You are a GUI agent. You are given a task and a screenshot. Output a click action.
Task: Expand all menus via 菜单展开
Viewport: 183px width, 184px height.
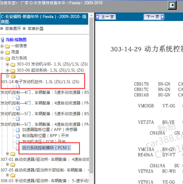[x=13, y=29]
